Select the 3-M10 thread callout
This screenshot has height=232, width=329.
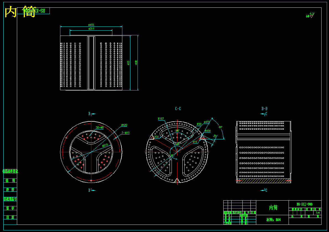[x=125, y=133]
